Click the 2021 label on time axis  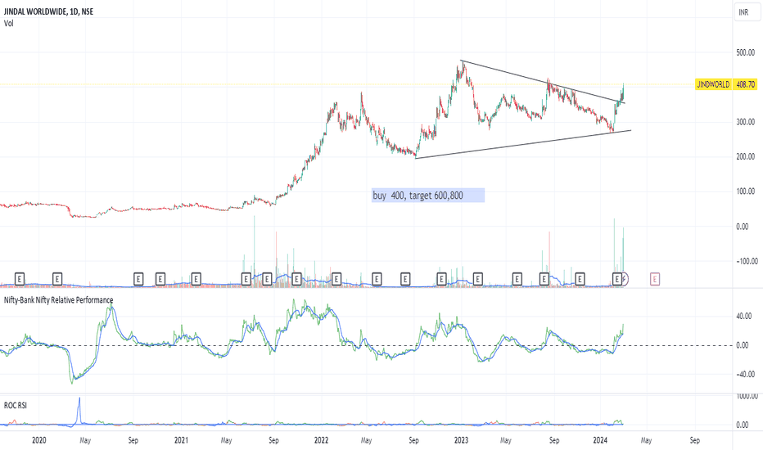tap(181, 440)
